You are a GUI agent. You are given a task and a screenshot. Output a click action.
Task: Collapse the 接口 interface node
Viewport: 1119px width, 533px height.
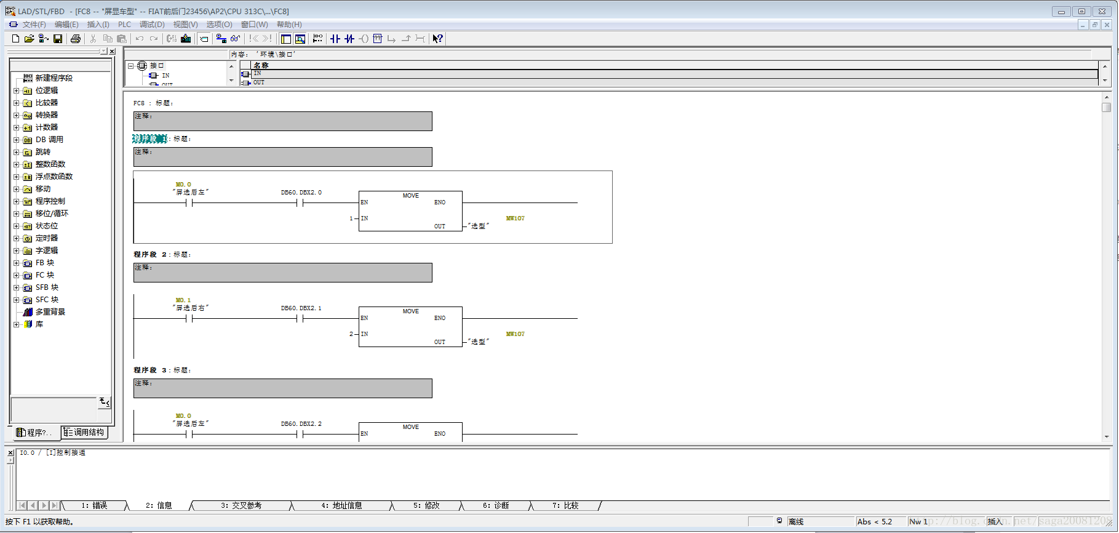tap(130, 66)
